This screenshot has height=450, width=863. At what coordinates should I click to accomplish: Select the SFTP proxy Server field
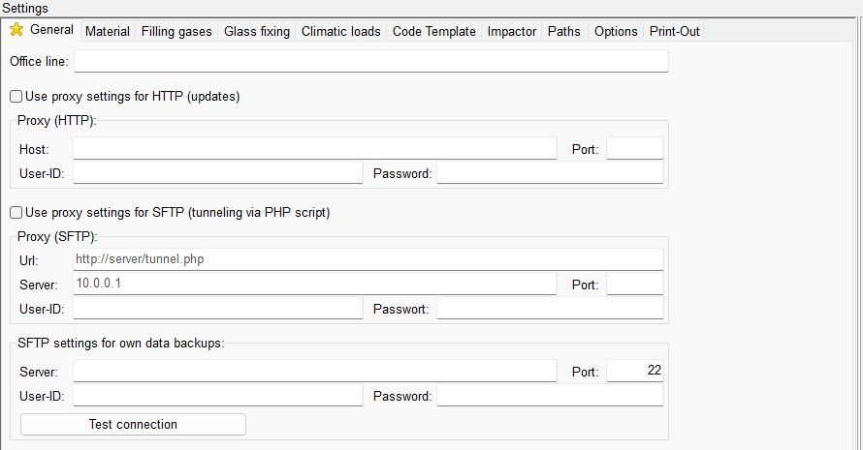pyautogui.click(x=314, y=284)
